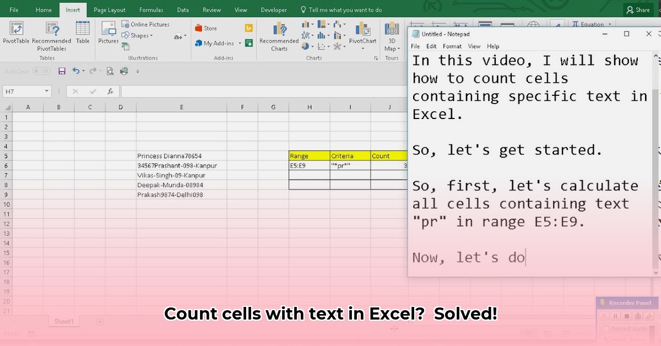661x346 pixels.
Task: Open the Shapes gallery
Action: [138, 36]
